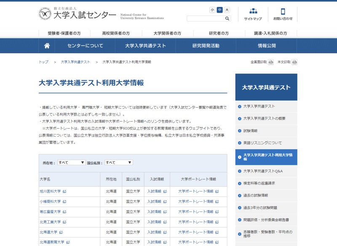Click the 全画面印刷 printer icon
The width and height of the screenshot is (337, 246).
(x=271, y=62)
